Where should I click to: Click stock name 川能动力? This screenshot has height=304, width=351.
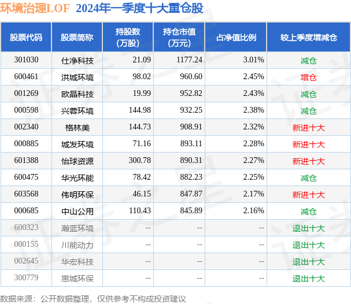pyautogui.click(x=77, y=245)
